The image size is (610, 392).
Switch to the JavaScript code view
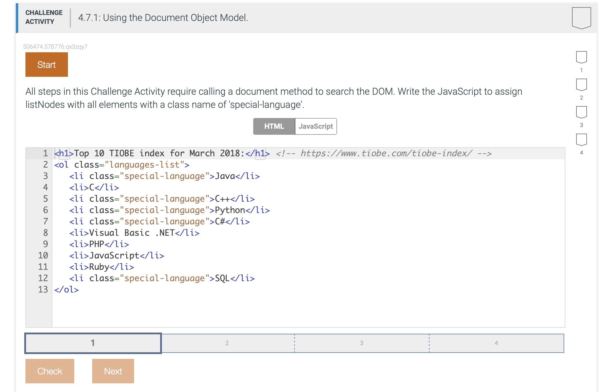click(x=316, y=126)
